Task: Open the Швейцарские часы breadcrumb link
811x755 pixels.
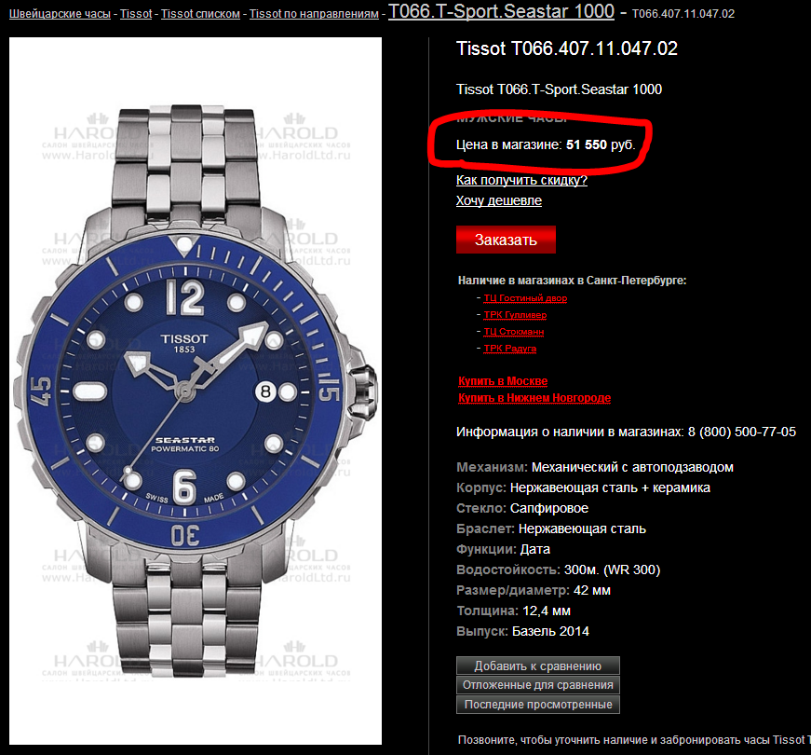Action: [x=60, y=14]
